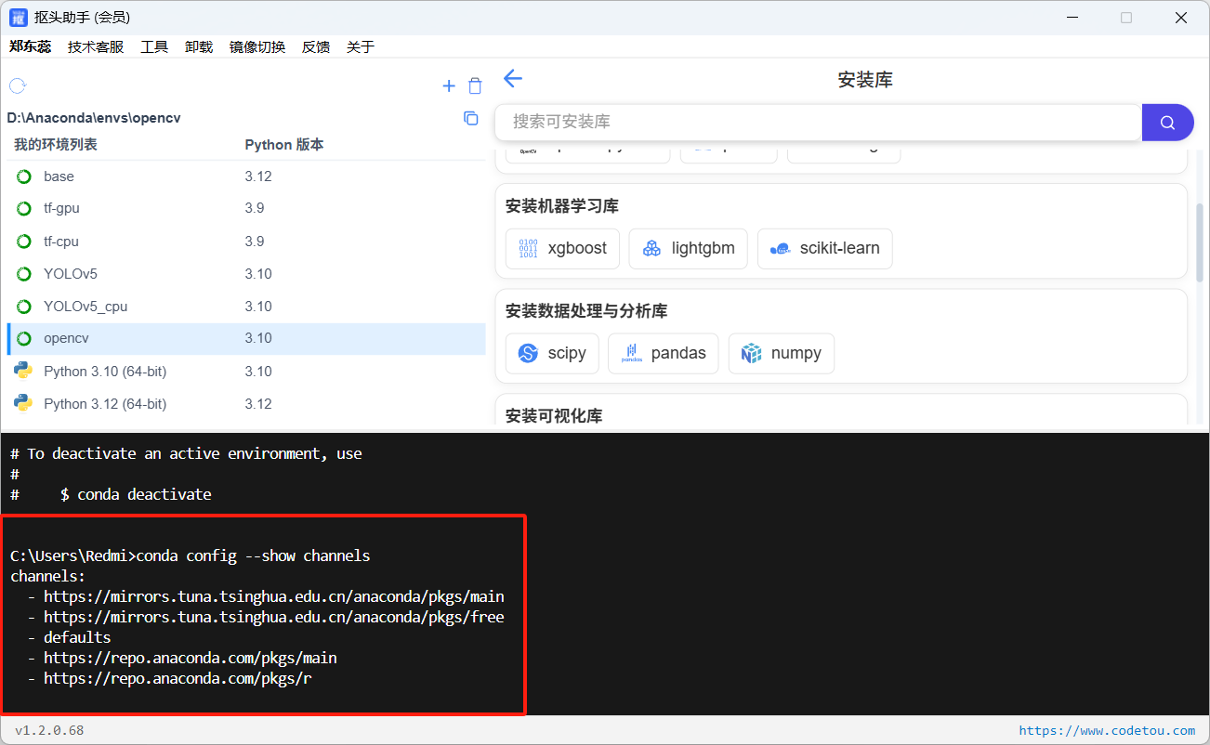The width and height of the screenshot is (1210, 745).
Task: Click the conda config --show channels command line
Action: pos(191,555)
